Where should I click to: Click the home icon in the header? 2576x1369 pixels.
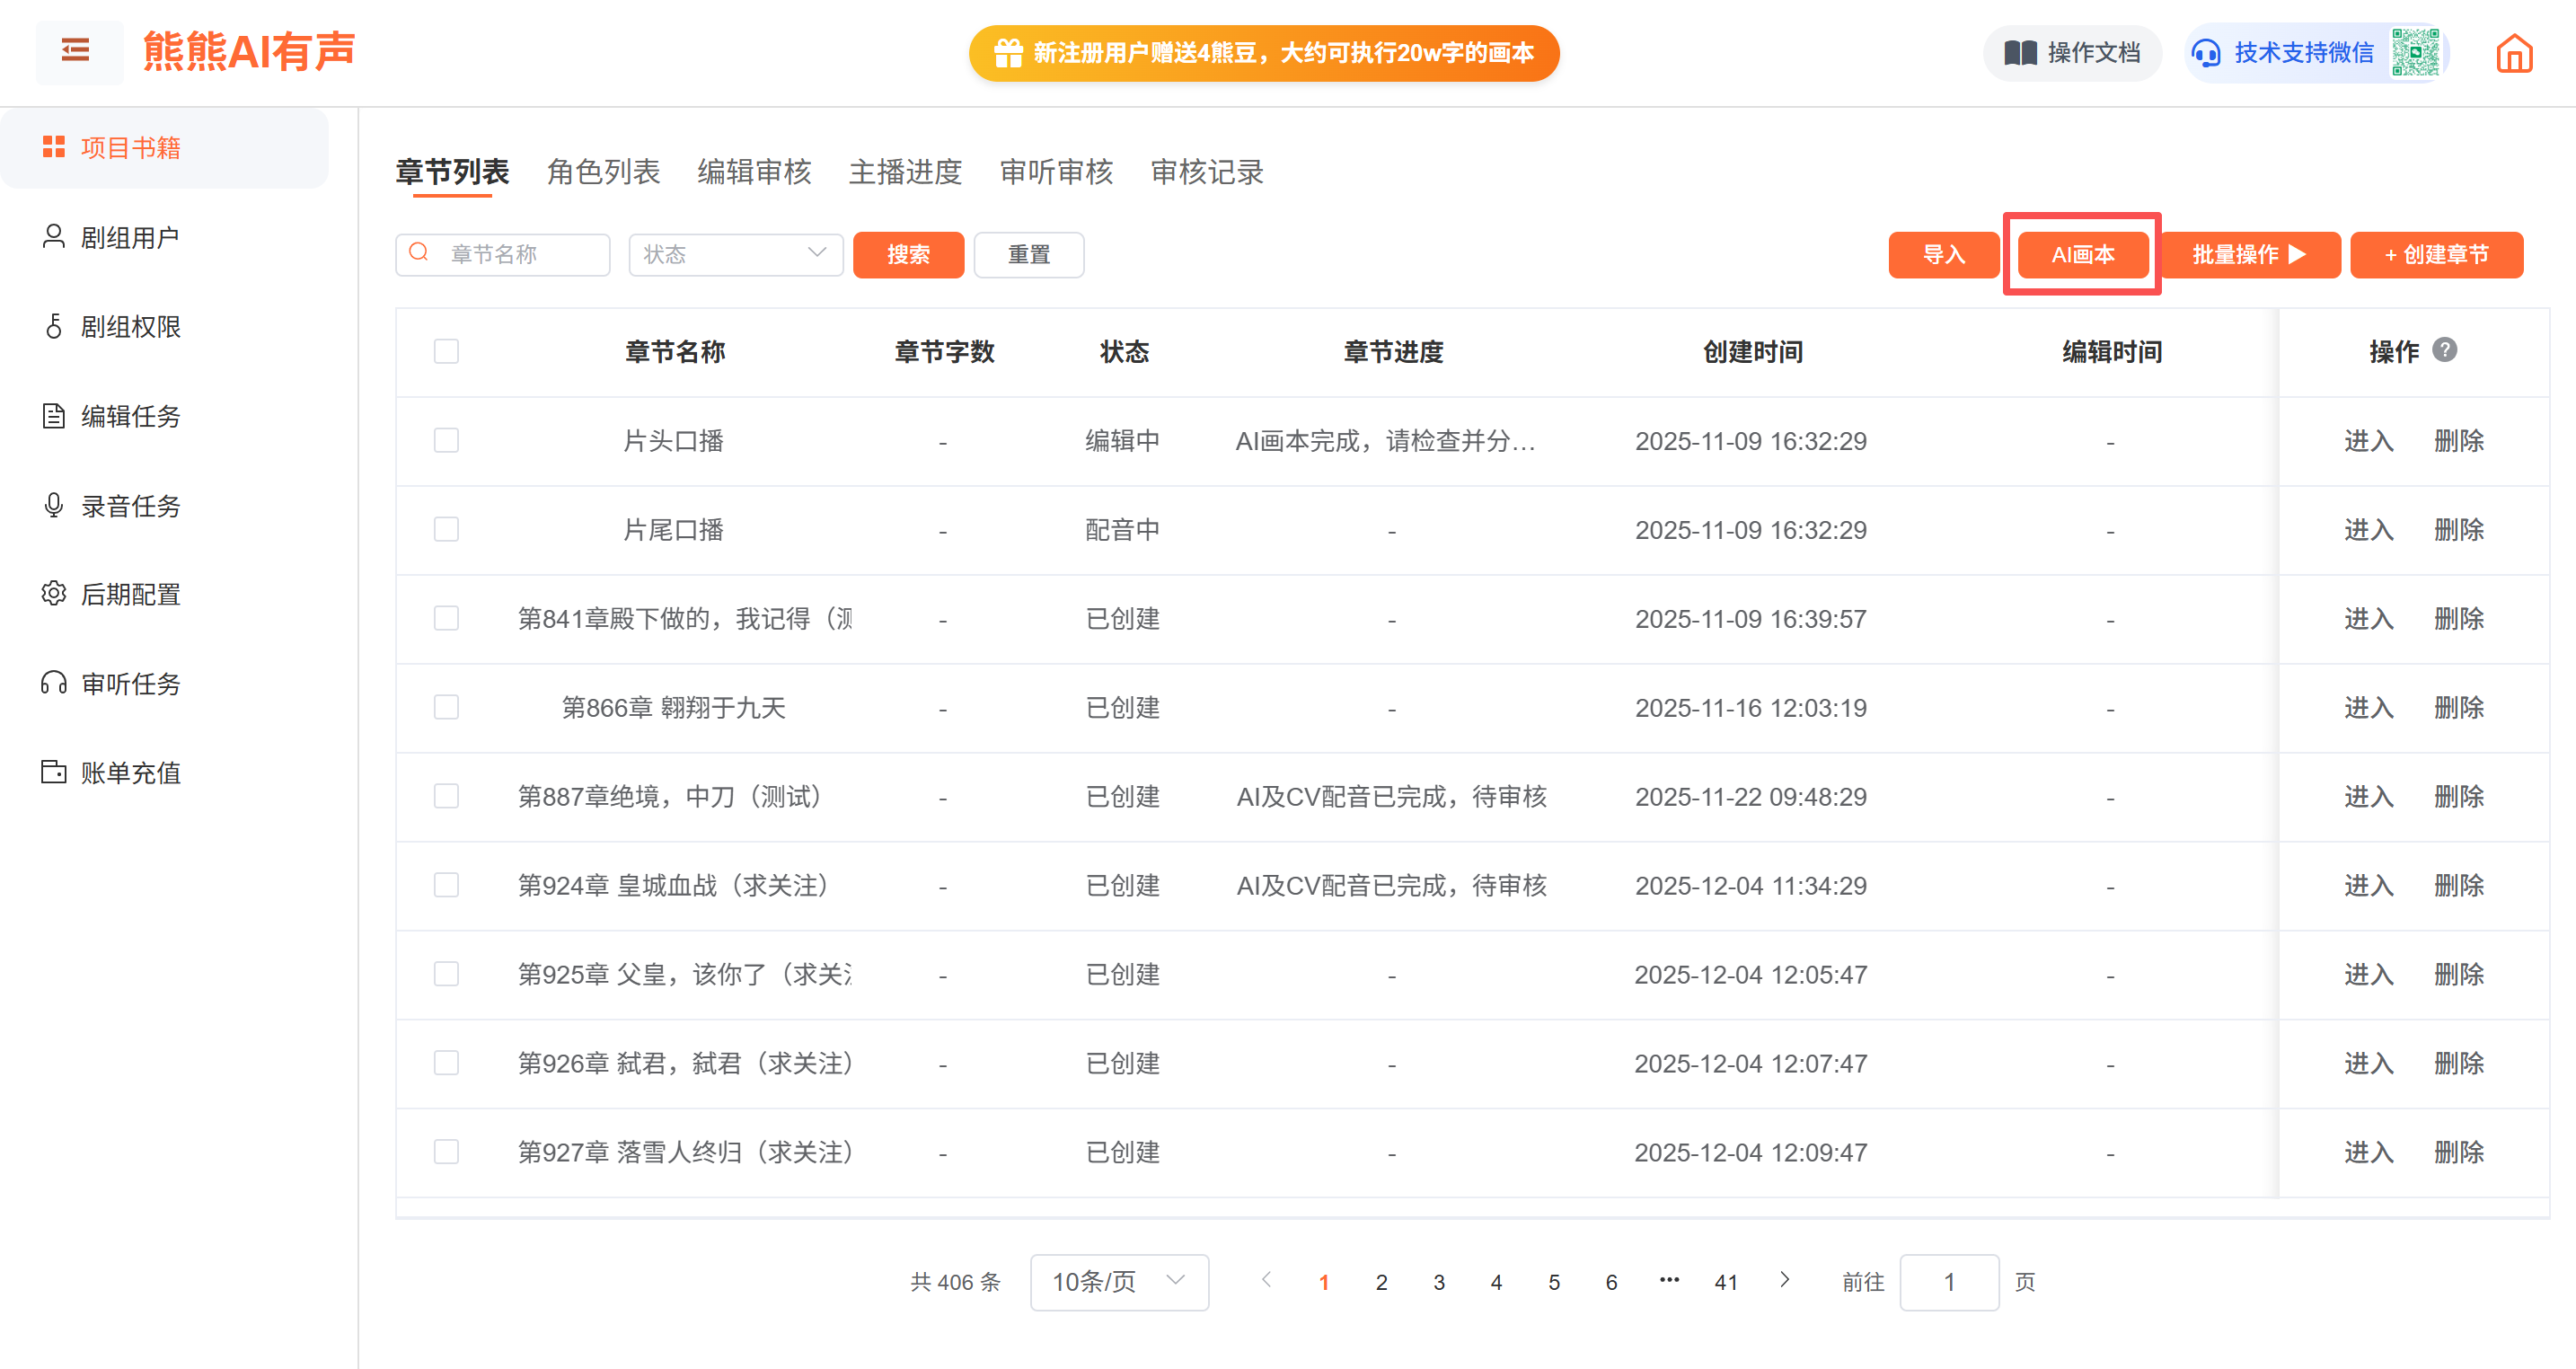pos(2513,54)
